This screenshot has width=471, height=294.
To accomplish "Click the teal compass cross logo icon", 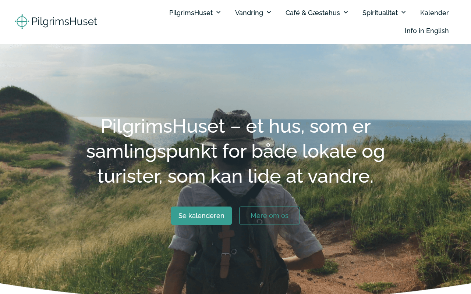I will point(22,22).
